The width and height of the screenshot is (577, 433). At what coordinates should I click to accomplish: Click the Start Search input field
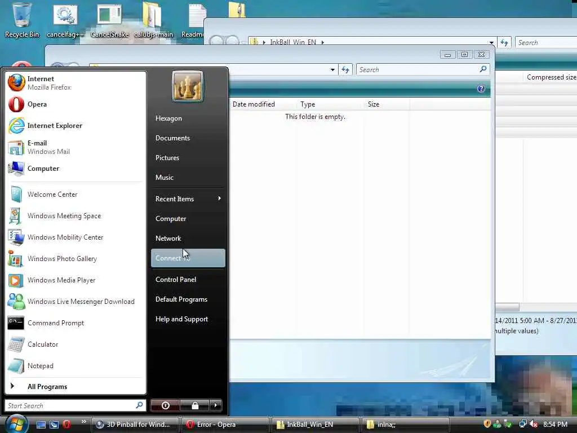click(x=75, y=405)
